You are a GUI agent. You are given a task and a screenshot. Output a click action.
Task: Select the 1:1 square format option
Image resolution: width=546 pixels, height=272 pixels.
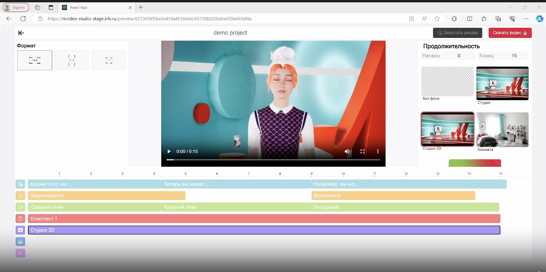tap(109, 60)
